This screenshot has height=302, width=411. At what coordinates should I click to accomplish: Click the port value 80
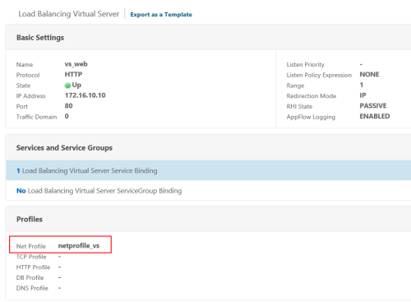(68, 106)
